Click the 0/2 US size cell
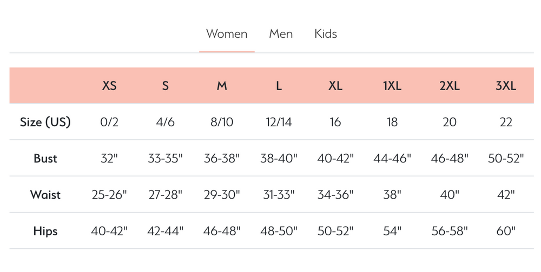 (109, 122)
